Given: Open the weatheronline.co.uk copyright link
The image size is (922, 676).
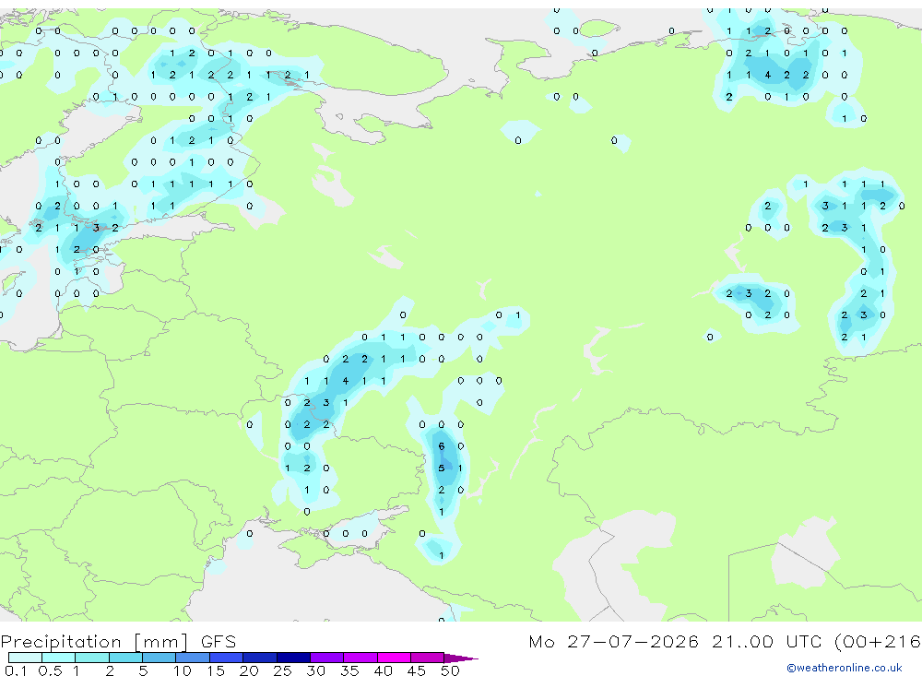Looking at the screenshot, I should 844,668.
